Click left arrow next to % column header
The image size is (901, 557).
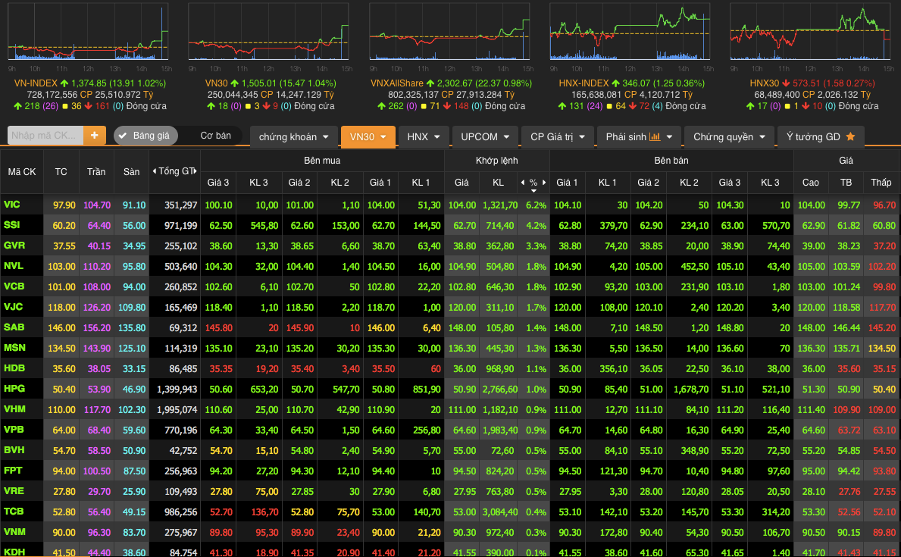click(x=522, y=183)
